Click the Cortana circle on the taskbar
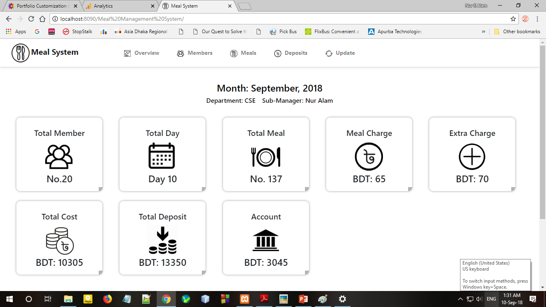This screenshot has width=546, height=307. tap(29, 299)
